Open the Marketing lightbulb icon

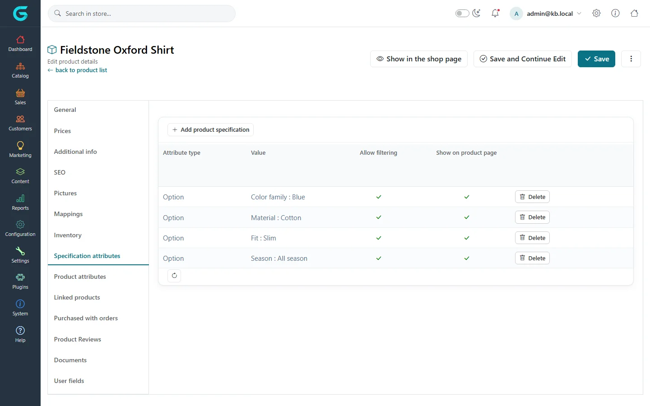[20, 145]
